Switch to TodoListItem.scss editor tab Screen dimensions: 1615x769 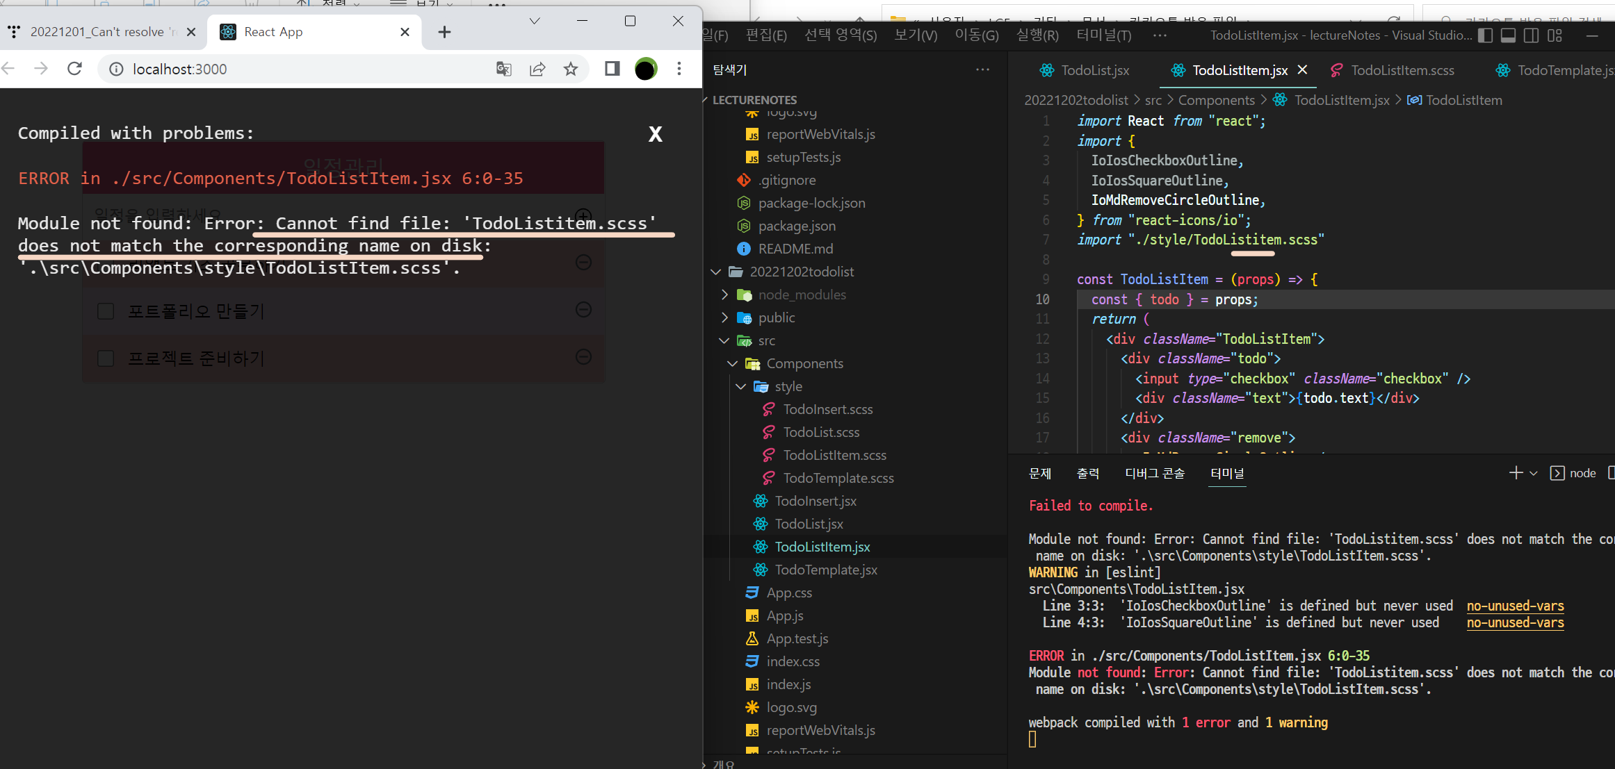click(x=1402, y=70)
